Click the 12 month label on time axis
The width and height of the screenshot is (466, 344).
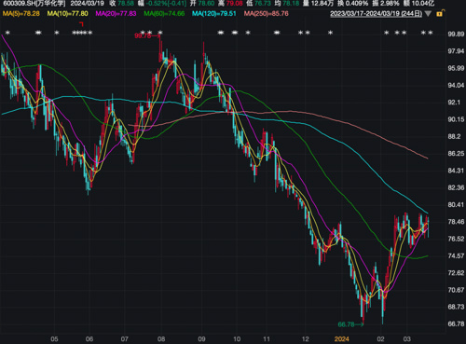pos(306,338)
